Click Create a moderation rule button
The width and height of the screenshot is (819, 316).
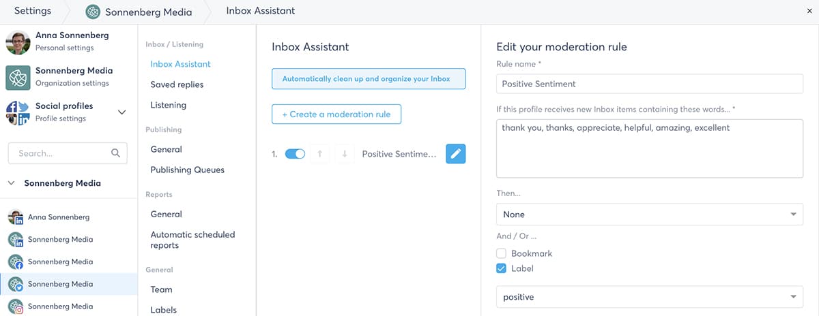pyautogui.click(x=336, y=114)
